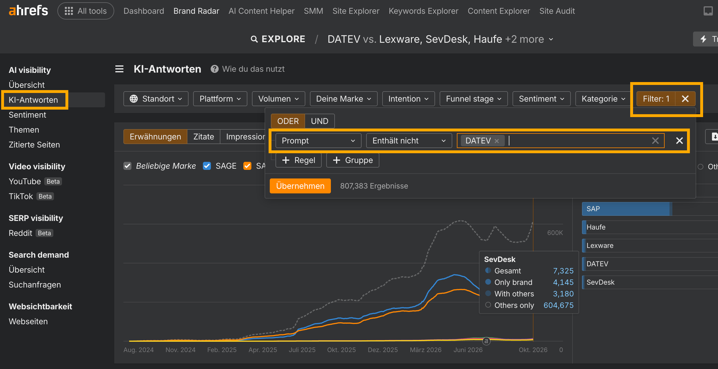Remove the DATEV tag chip

coord(497,141)
